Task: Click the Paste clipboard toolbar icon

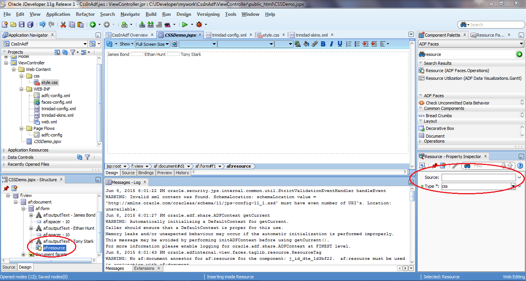Action: click(80, 24)
